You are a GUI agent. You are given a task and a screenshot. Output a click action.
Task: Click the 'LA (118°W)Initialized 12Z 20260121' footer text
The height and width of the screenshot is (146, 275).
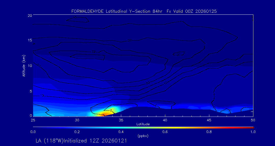click(81, 141)
